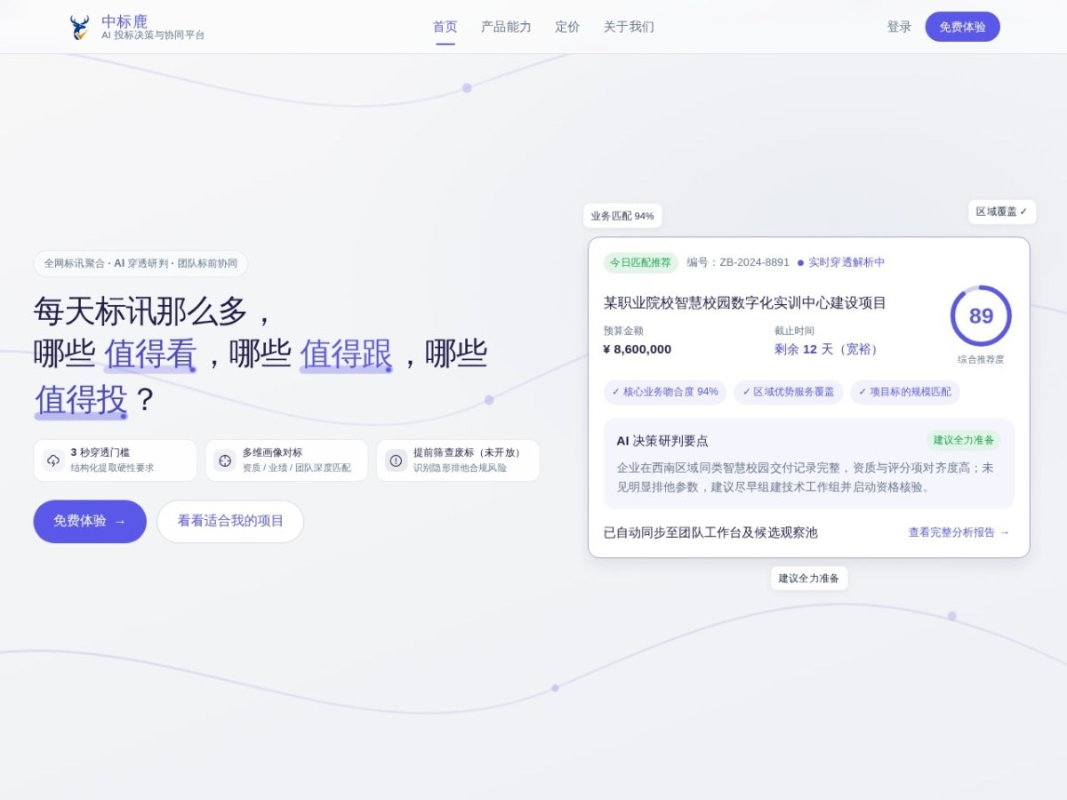Open the 首页 nav tab

click(x=445, y=27)
